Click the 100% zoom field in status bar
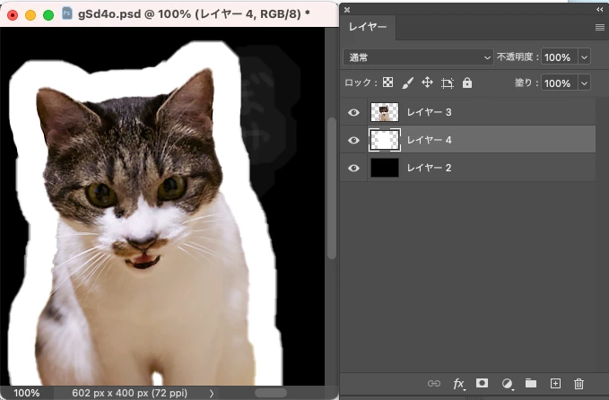 pyautogui.click(x=26, y=393)
